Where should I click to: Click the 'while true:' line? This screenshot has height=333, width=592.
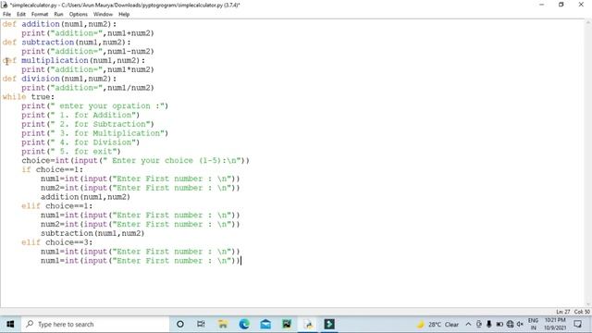[29, 96]
